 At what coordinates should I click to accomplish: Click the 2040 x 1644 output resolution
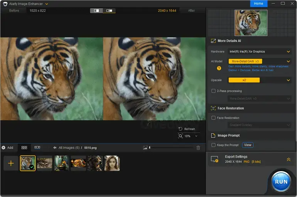pos(167,10)
